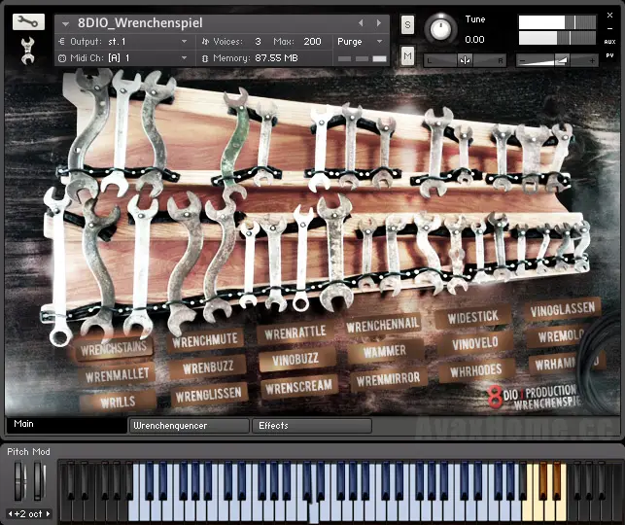Click the pan center marker
Screen dimensions: 625x525
pos(465,60)
